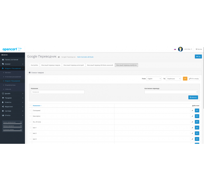Open the Каталог sidebar menu

[13, 64]
